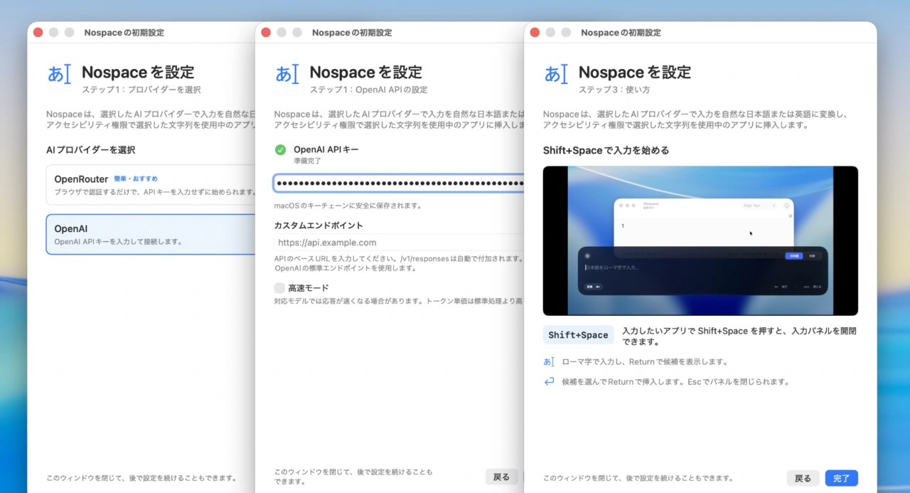Play the Shift+Space demo video preview
Viewport: 910px width, 493px height.
[700, 240]
